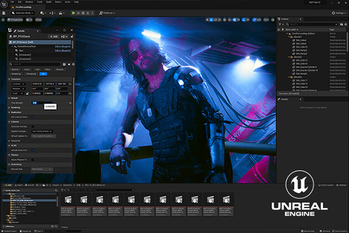Toggle the Net Load on Client checkbox

click(x=32, y=118)
